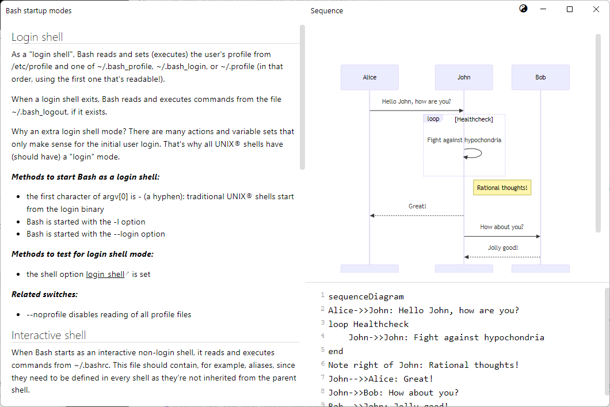Screen dimensions: 610x407
Task: Click the left document pane scrollbar
Action: click(302, 97)
